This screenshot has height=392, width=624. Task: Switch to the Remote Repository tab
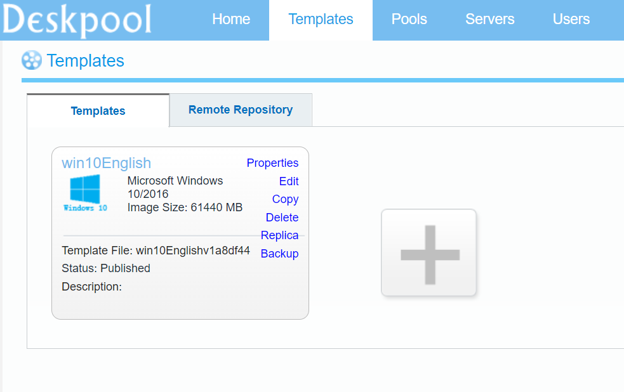[241, 110]
